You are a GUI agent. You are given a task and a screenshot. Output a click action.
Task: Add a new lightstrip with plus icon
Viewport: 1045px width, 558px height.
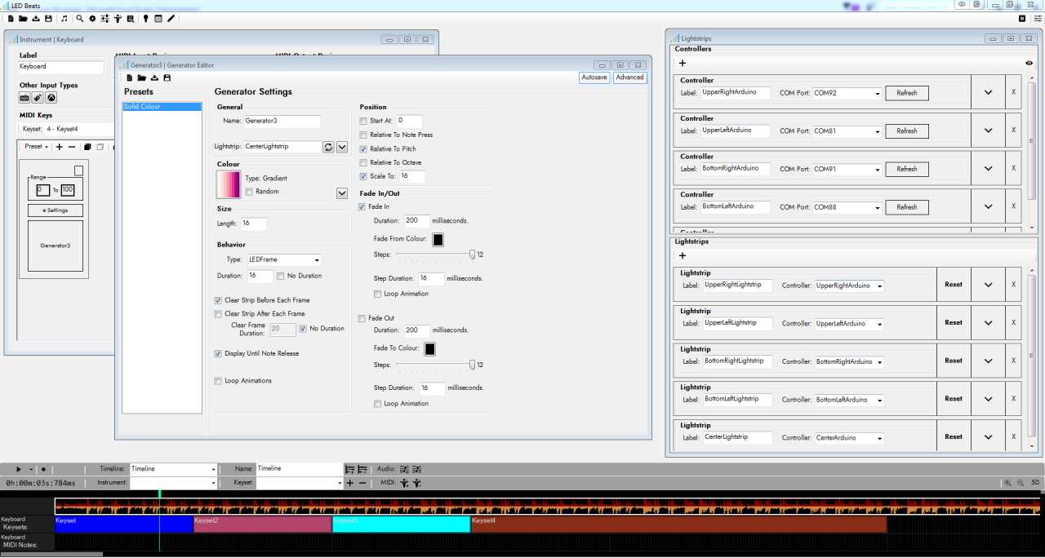683,255
